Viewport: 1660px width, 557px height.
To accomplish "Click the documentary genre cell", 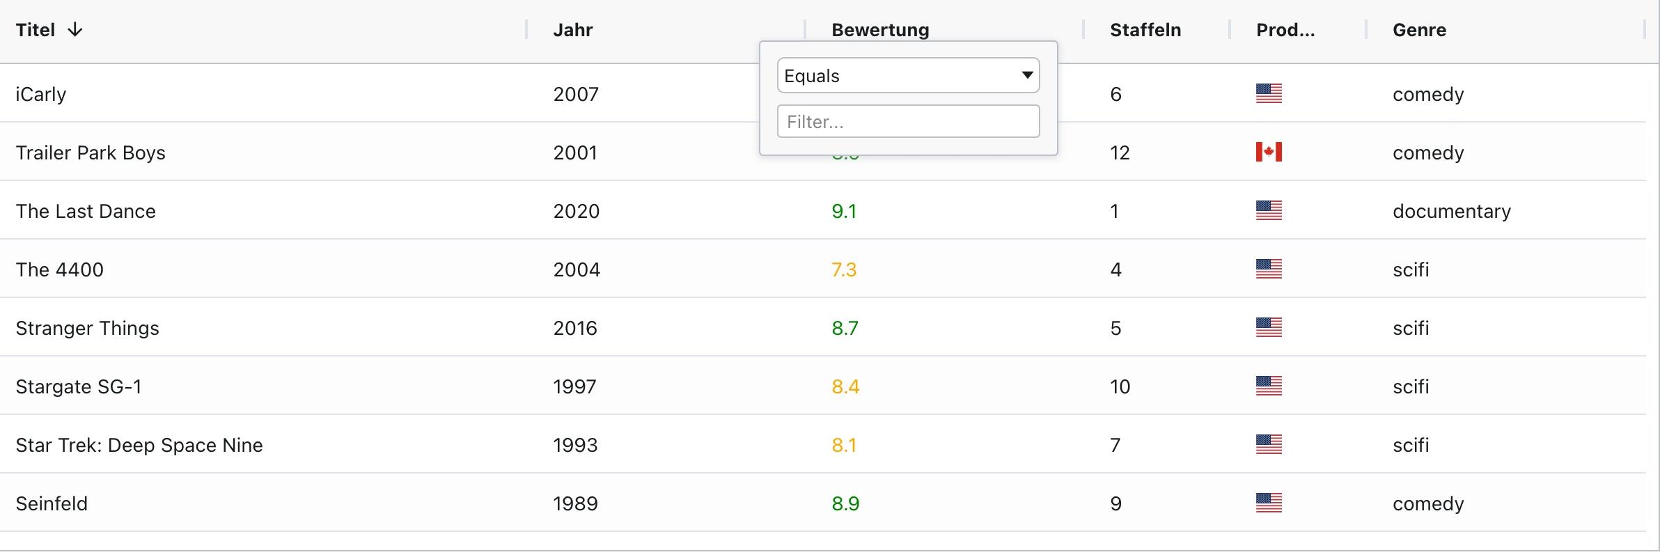I will [x=1452, y=211].
